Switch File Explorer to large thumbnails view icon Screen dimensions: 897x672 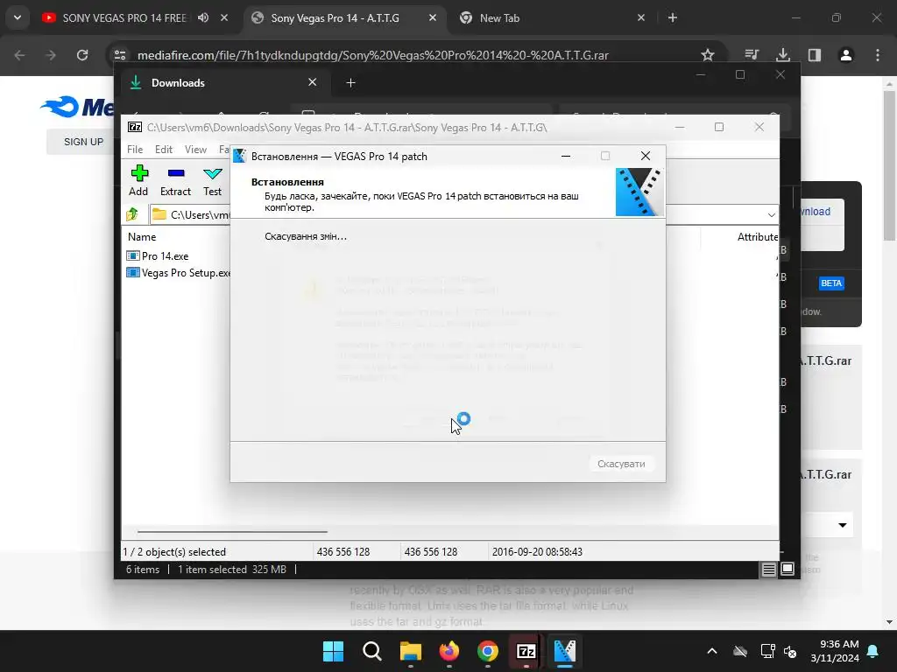click(x=788, y=569)
